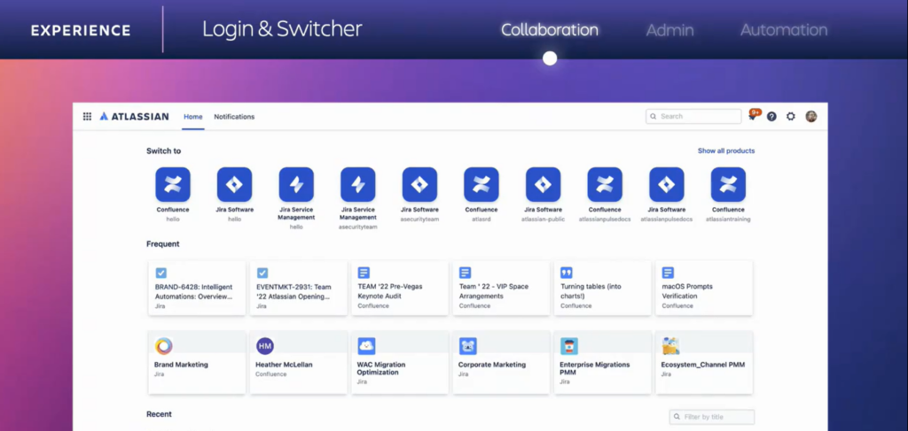The image size is (908, 431).
Task: Open Team '22 VIP Space Arrangements page
Action: click(501, 288)
